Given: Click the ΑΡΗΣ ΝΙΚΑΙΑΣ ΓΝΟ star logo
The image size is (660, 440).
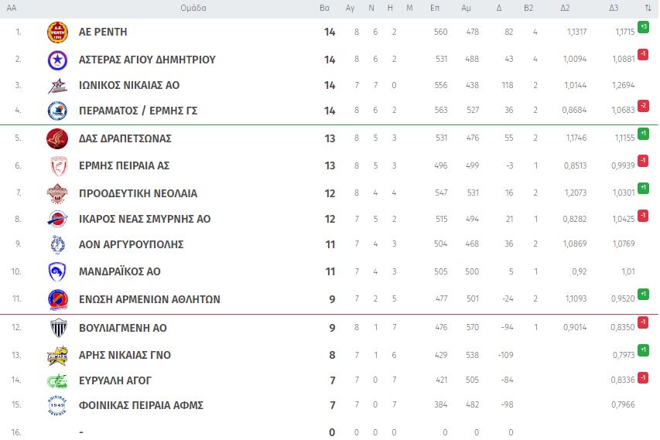Looking at the screenshot, I should click(58, 355).
